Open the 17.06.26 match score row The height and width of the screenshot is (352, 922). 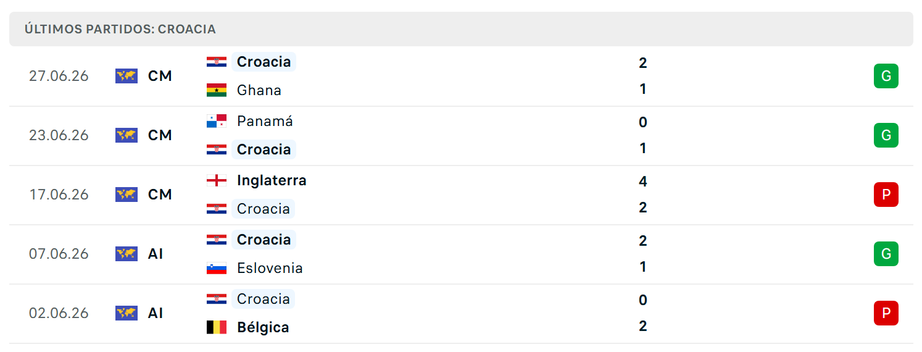point(461,195)
